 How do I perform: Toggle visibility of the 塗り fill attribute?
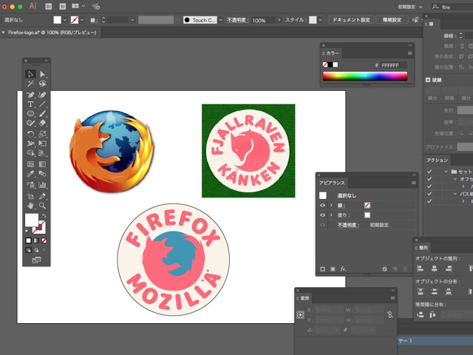click(322, 215)
